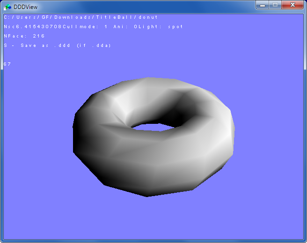Click the file path ending in 'donut'
This screenshot has width=307, height=243.
pyautogui.click(x=80, y=17)
